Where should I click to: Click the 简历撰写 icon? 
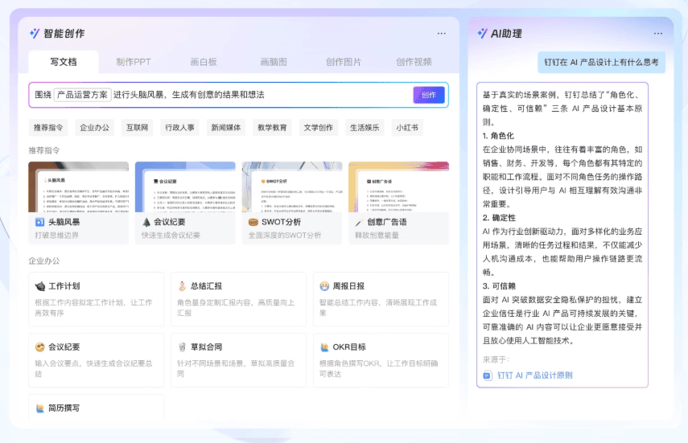click(x=39, y=408)
